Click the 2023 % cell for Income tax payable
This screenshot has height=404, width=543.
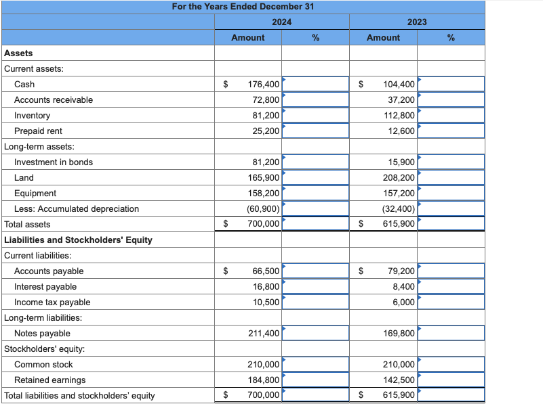[x=451, y=302]
